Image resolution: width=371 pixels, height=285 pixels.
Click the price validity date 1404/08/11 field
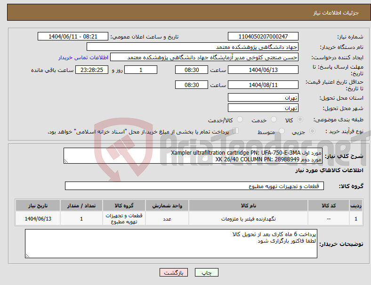[x=263, y=85]
